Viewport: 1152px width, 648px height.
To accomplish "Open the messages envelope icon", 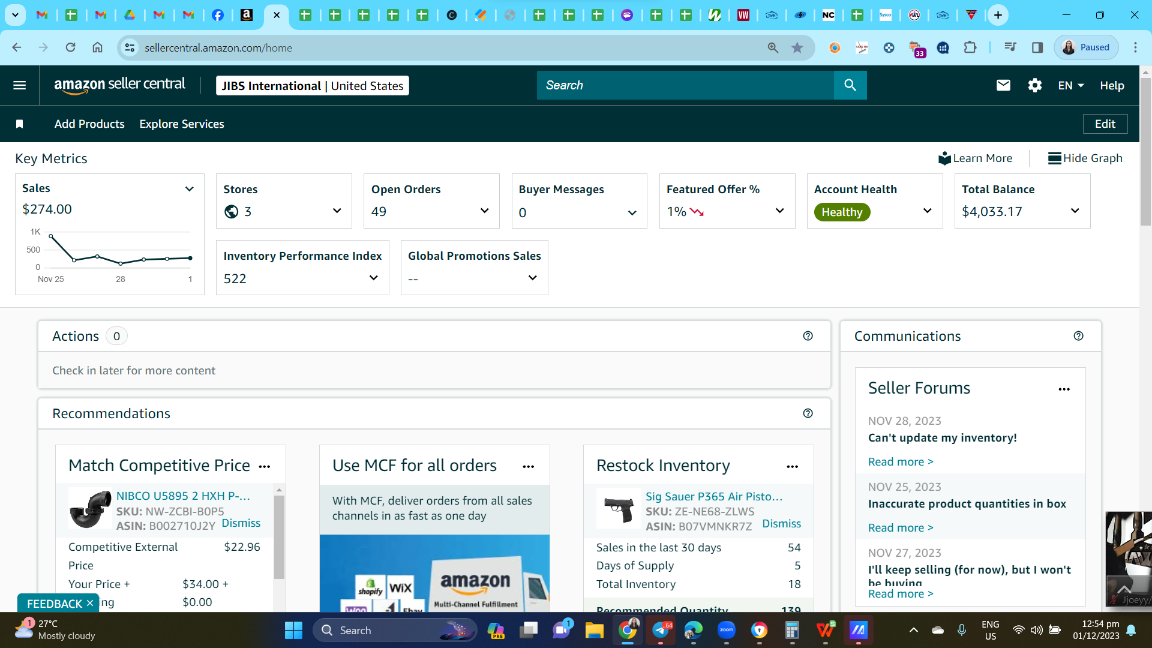I will [x=1003, y=85].
